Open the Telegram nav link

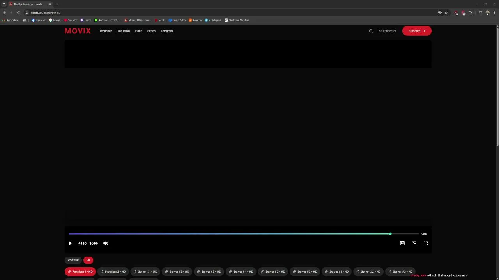pyautogui.click(x=166, y=31)
